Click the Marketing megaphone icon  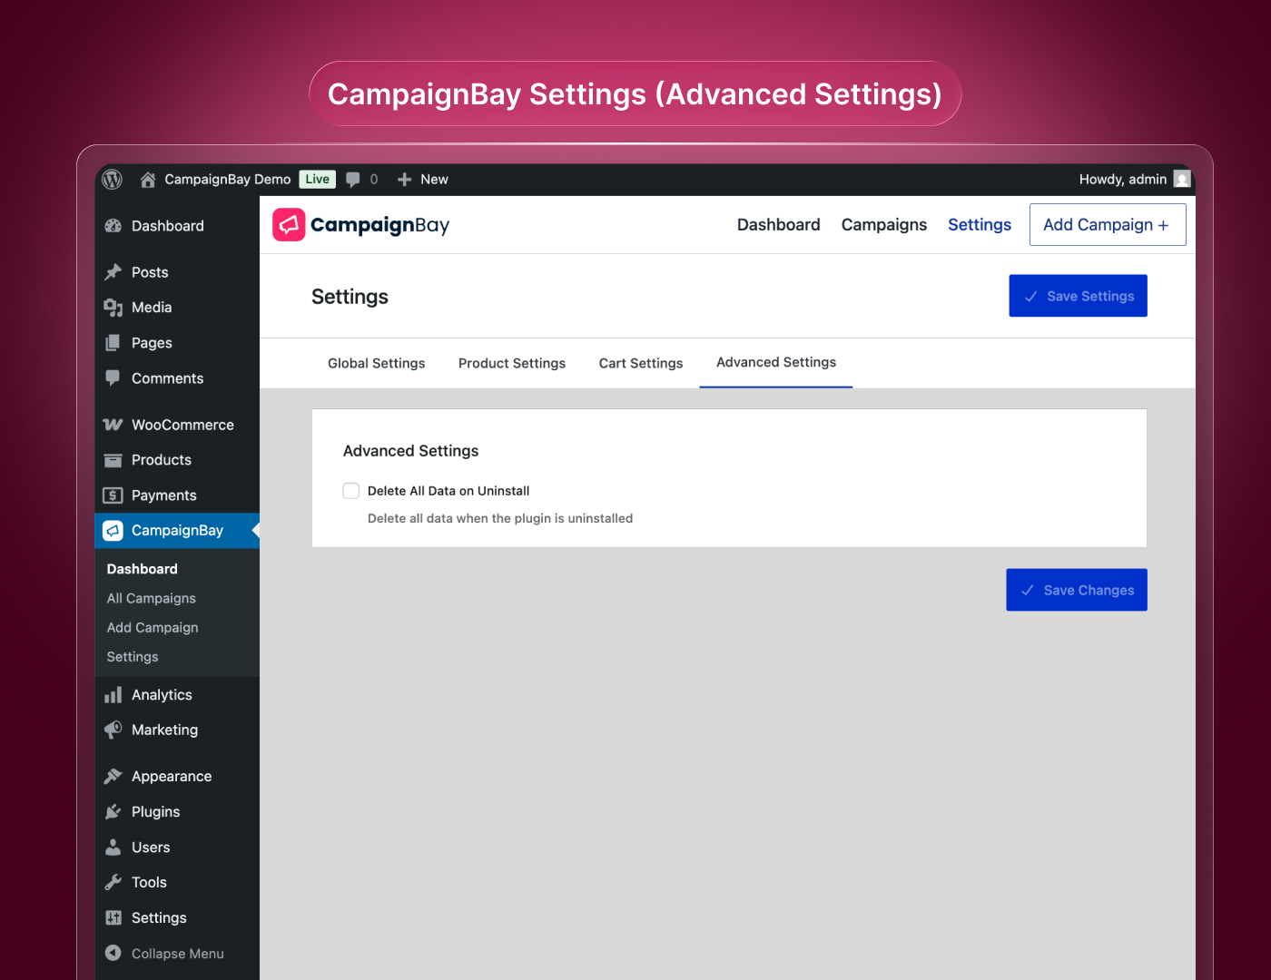113,730
